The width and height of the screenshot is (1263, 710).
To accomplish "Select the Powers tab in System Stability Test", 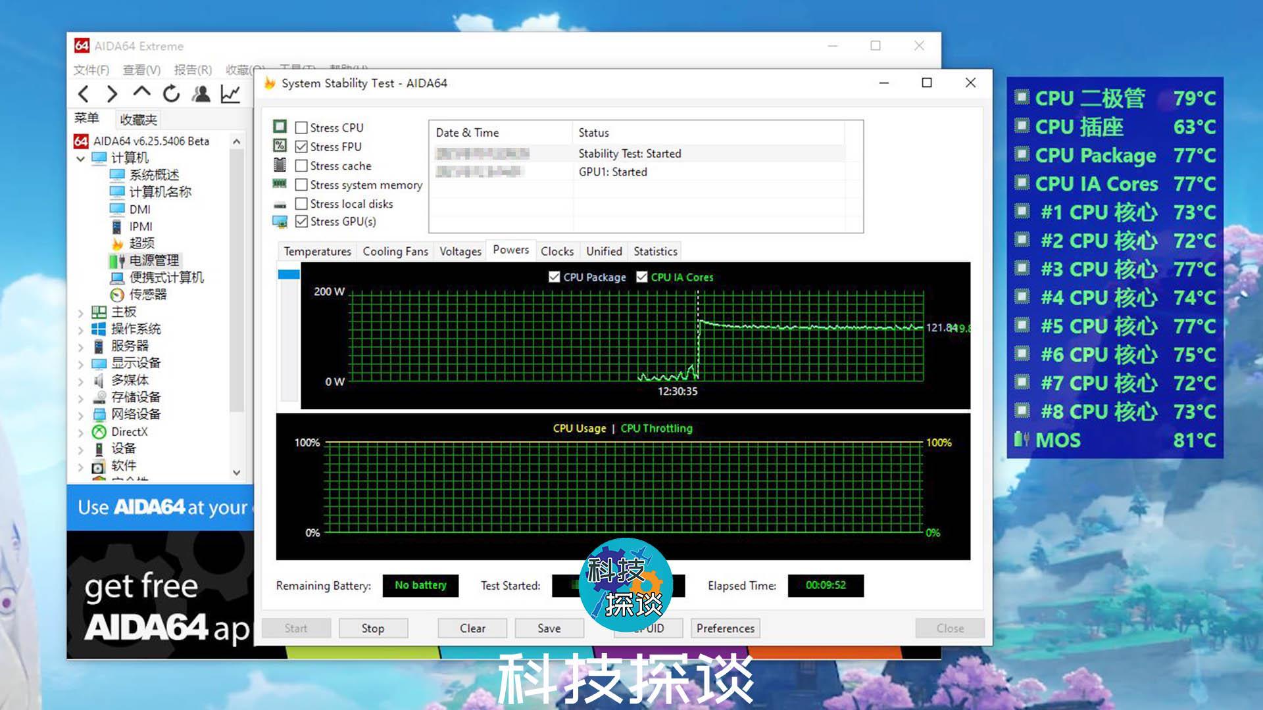I will (510, 250).
